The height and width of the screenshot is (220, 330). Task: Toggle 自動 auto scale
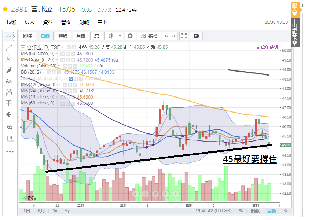[x=272, y=211]
